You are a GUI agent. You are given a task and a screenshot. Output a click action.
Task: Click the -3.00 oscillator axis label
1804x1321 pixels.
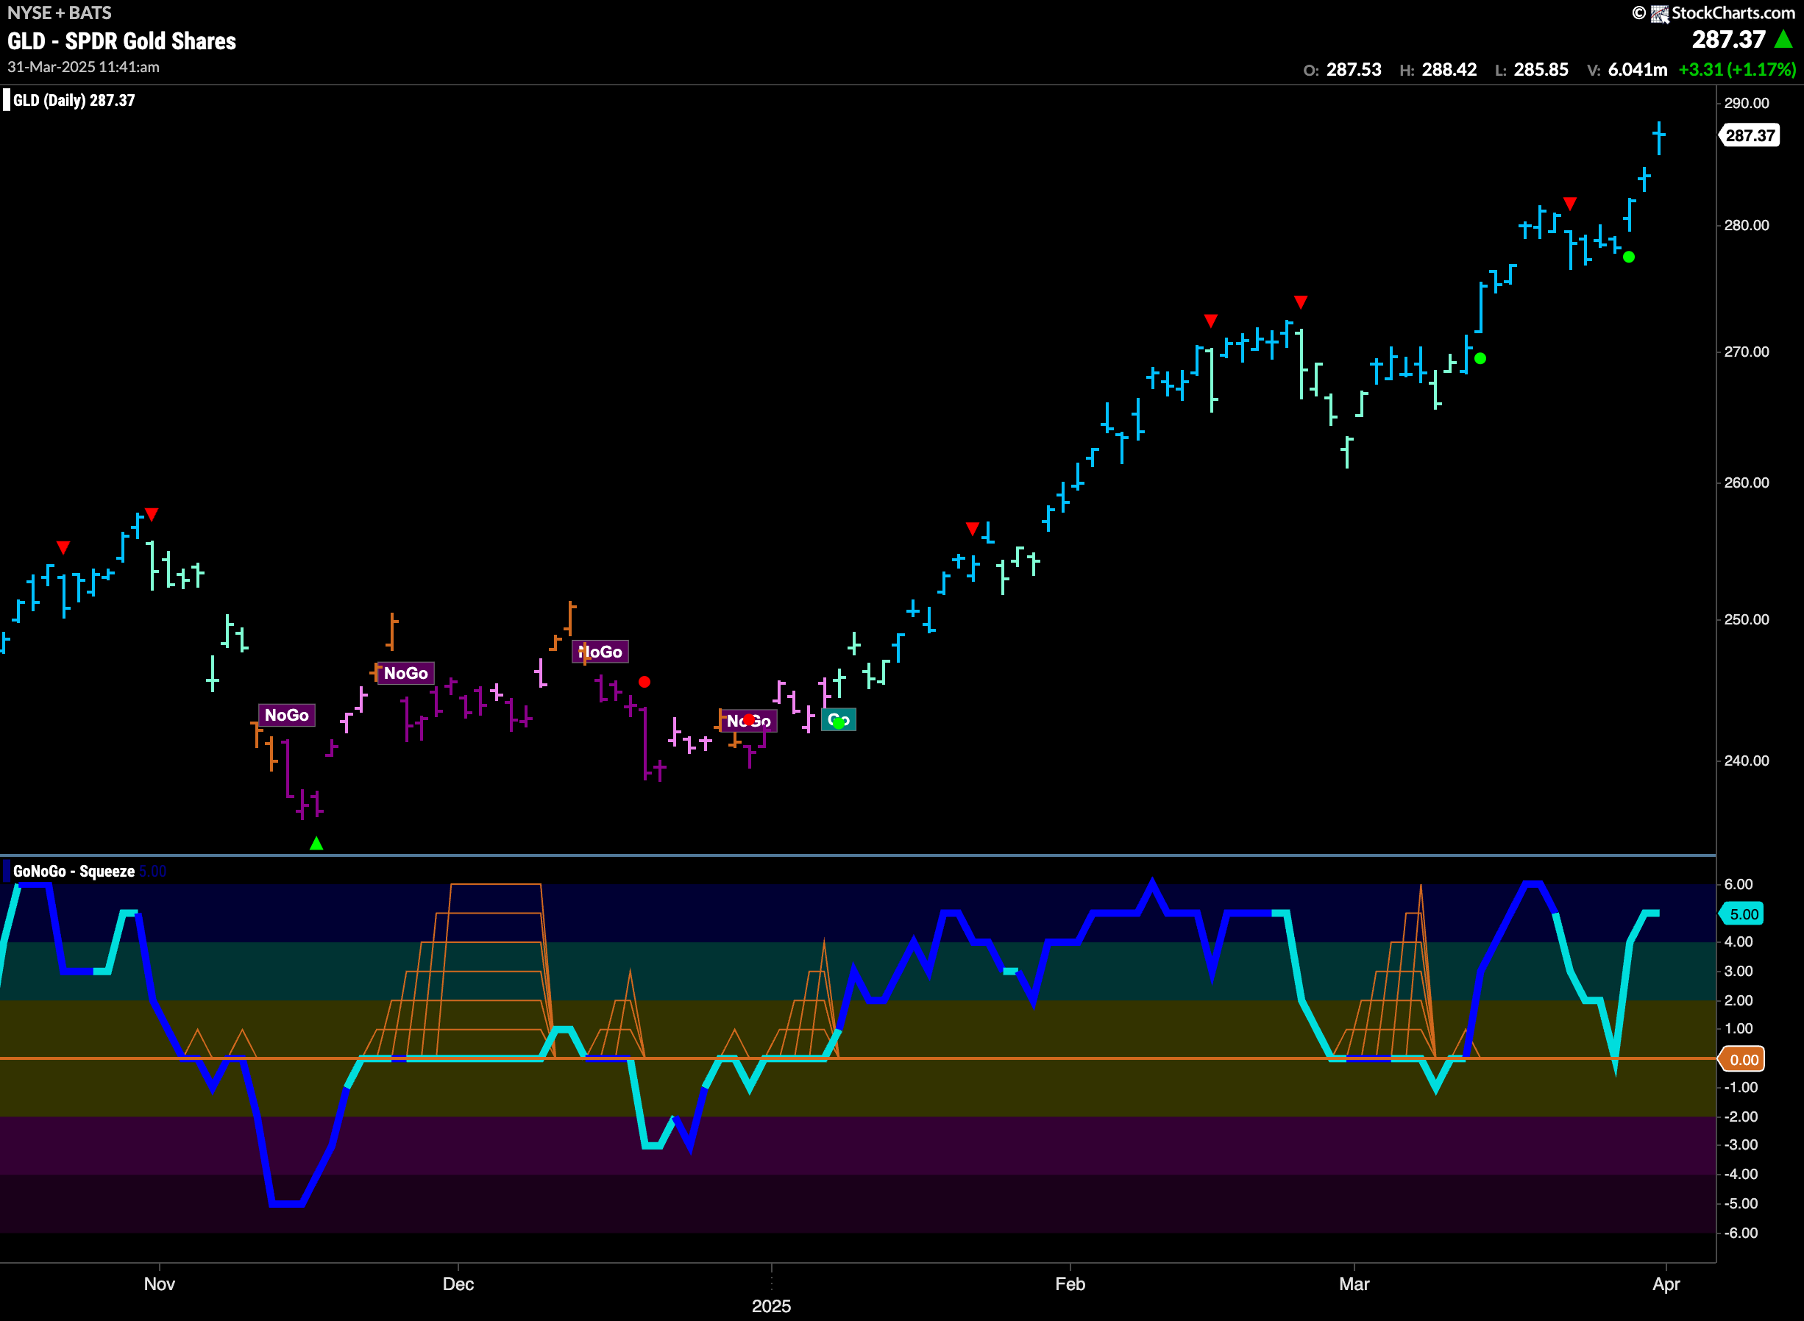[1741, 1145]
